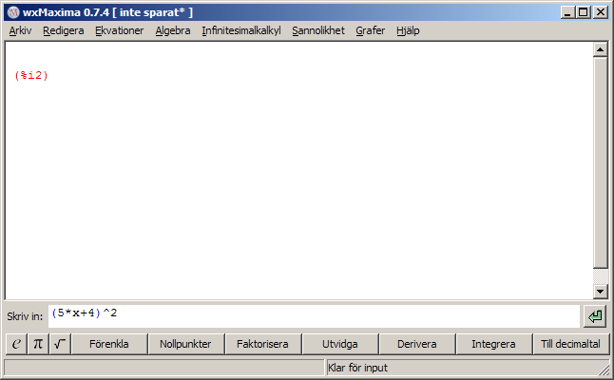Click the Förenkla button
The height and width of the screenshot is (380, 614).
tap(109, 344)
